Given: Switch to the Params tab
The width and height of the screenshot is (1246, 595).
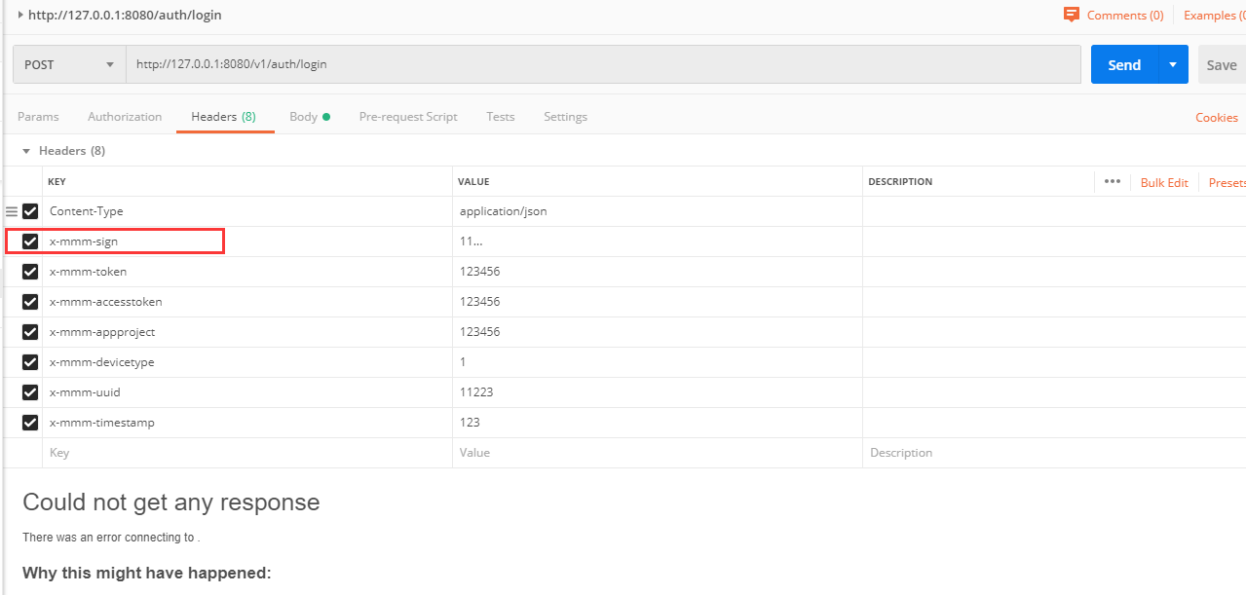Looking at the screenshot, I should [38, 117].
